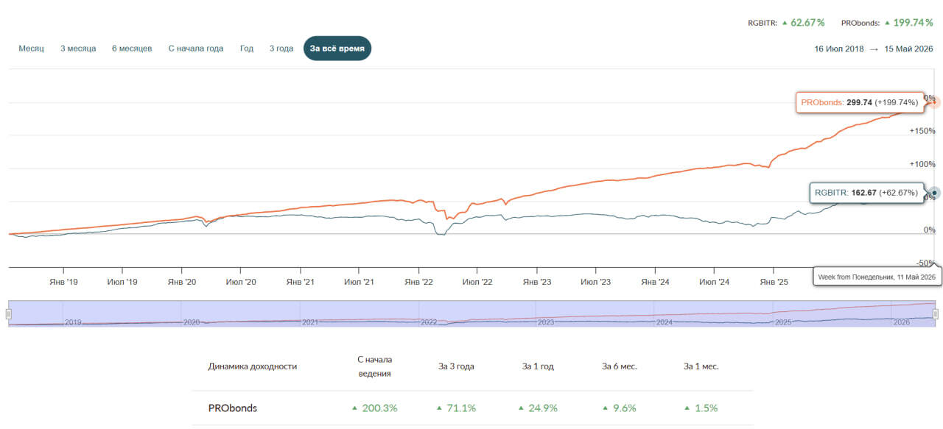Click the Июл '21 axis label

click(x=359, y=282)
